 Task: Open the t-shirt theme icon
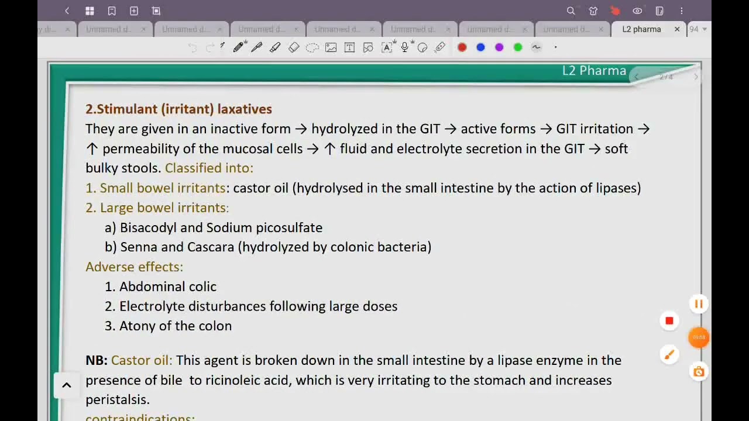click(593, 11)
